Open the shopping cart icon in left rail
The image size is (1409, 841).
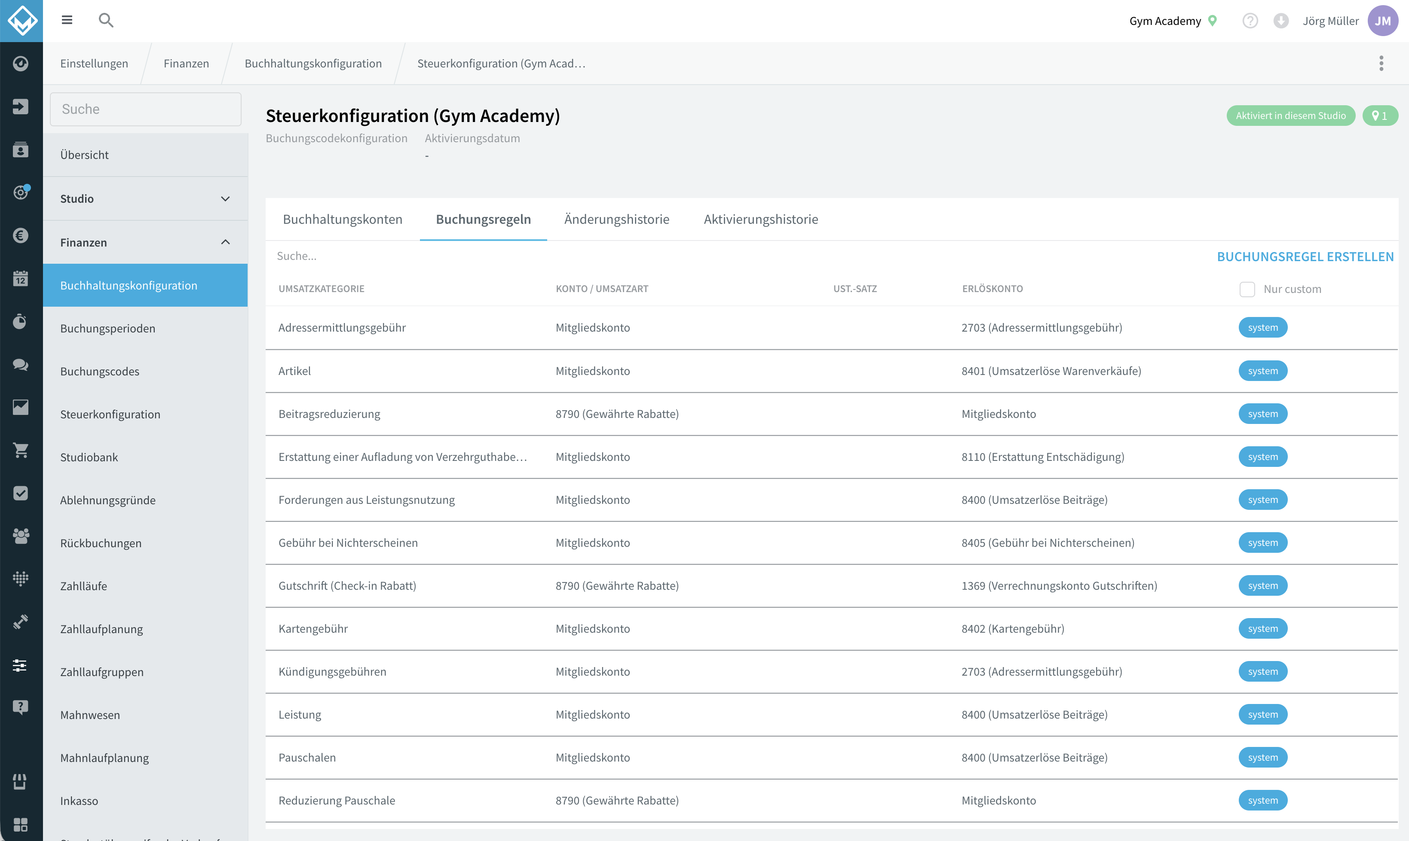(x=21, y=450)
